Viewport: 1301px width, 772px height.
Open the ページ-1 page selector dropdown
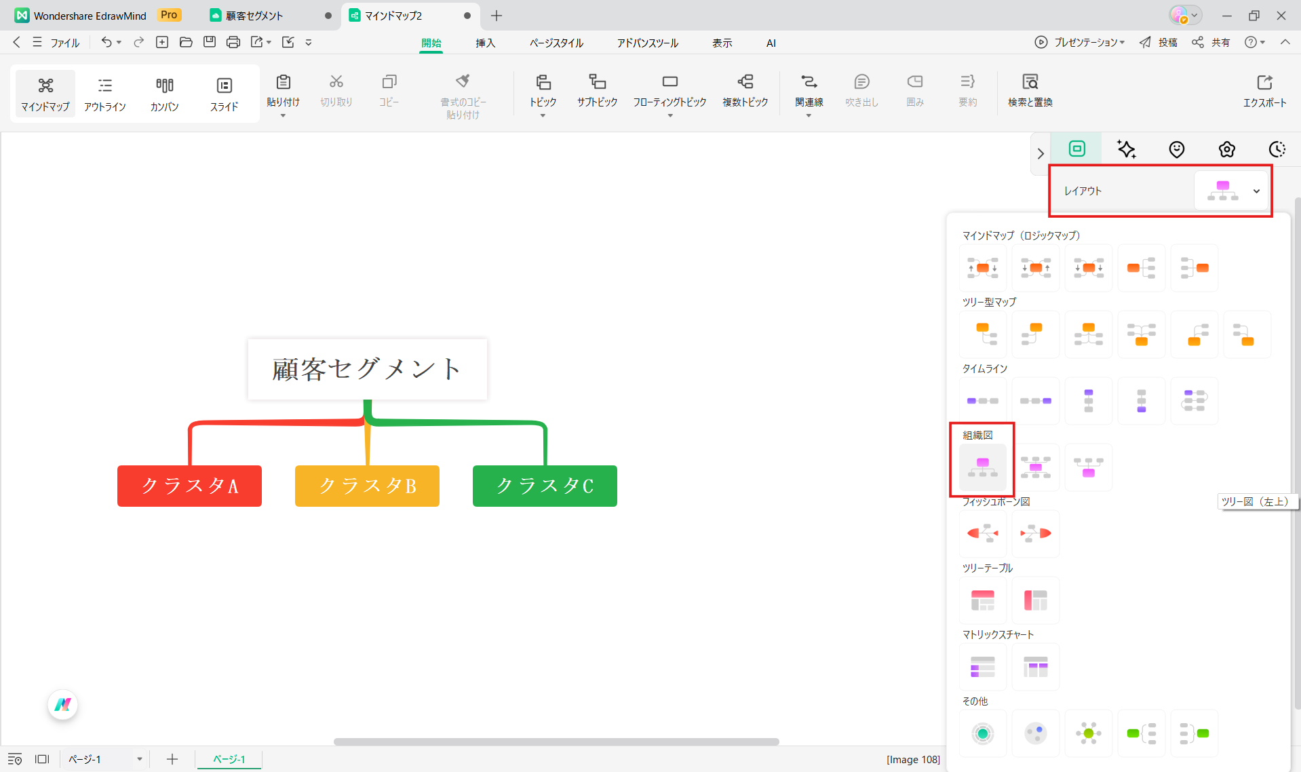click(105, 758)
